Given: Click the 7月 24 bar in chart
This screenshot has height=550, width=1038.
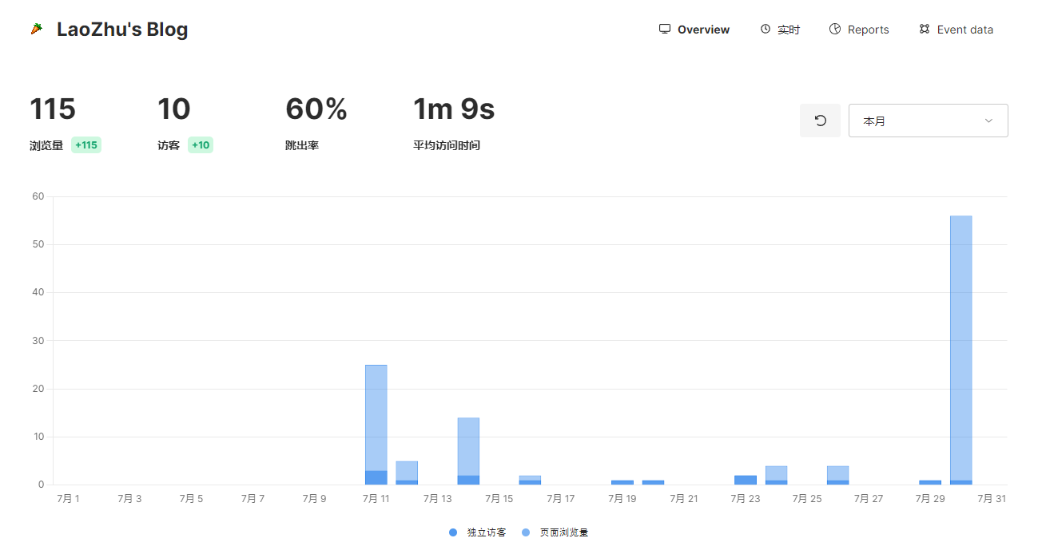Looking at the screenshot, I should pos(776,475).
